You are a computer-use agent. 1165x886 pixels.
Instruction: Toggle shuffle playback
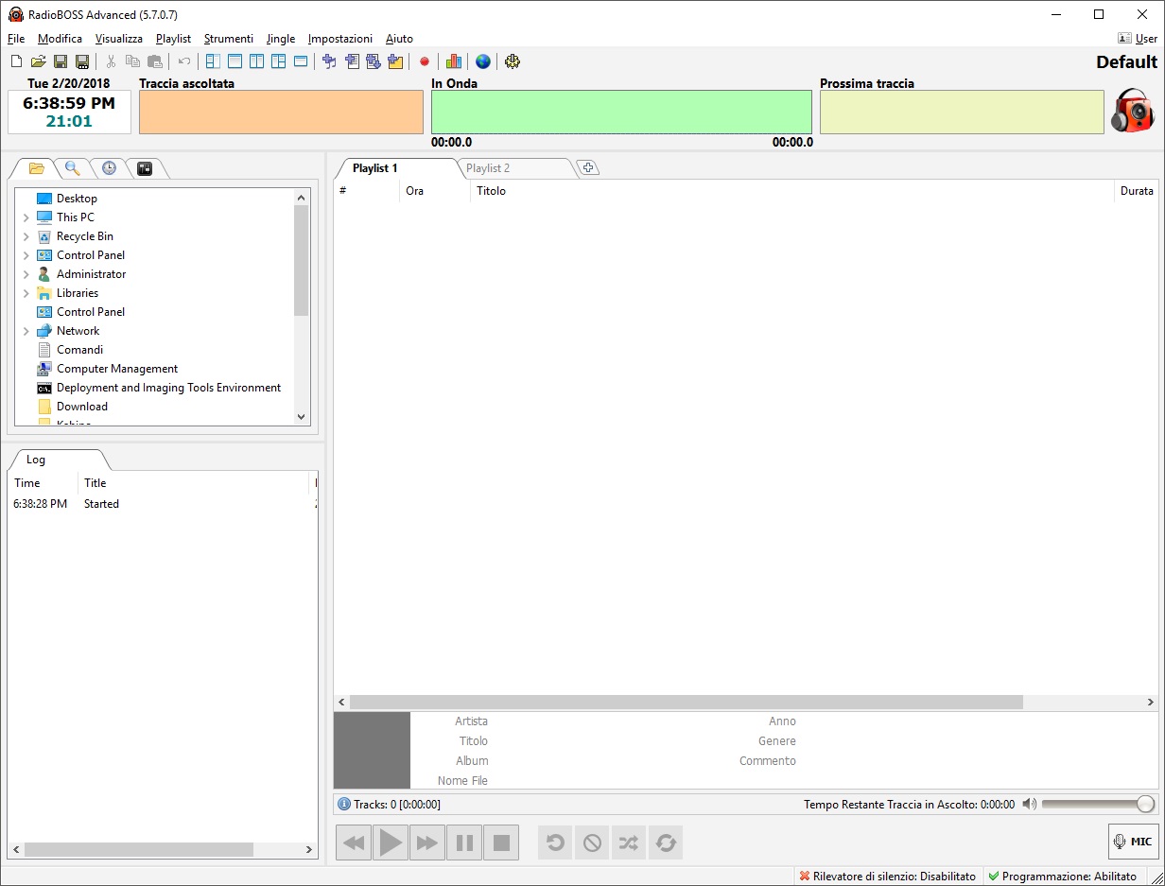(x=629, y=842)
